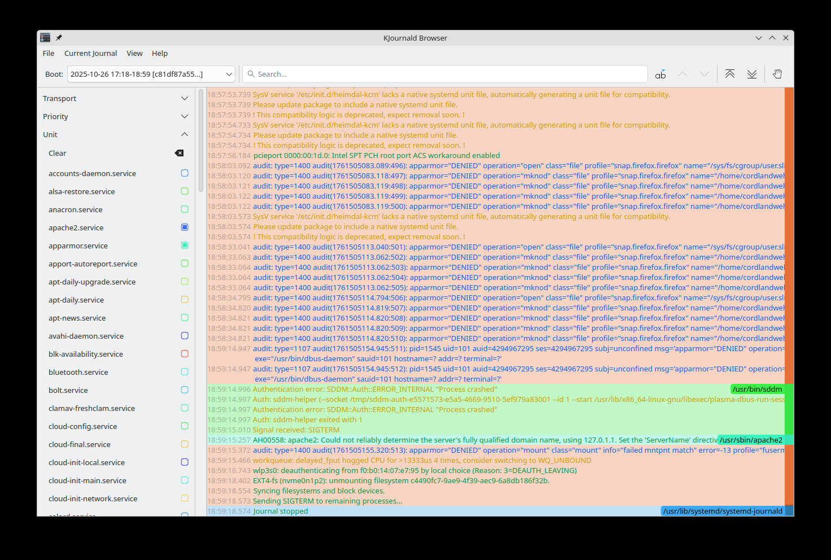Image resolution: width=831 pixels, height=560 pixels.
Task: Uncheck the apache2.service unit checkbox
Action: [x=185, y=228]
